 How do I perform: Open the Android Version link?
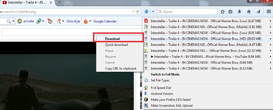tap(162, 94)
